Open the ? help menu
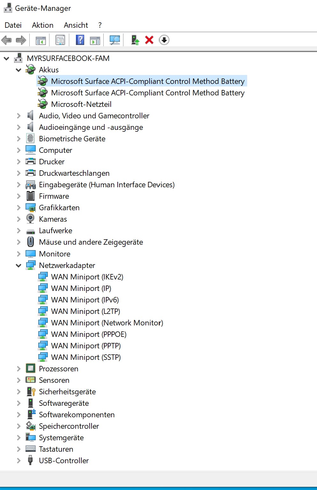Viewport: 317px width, 490px height. click(x=100, y=25)
